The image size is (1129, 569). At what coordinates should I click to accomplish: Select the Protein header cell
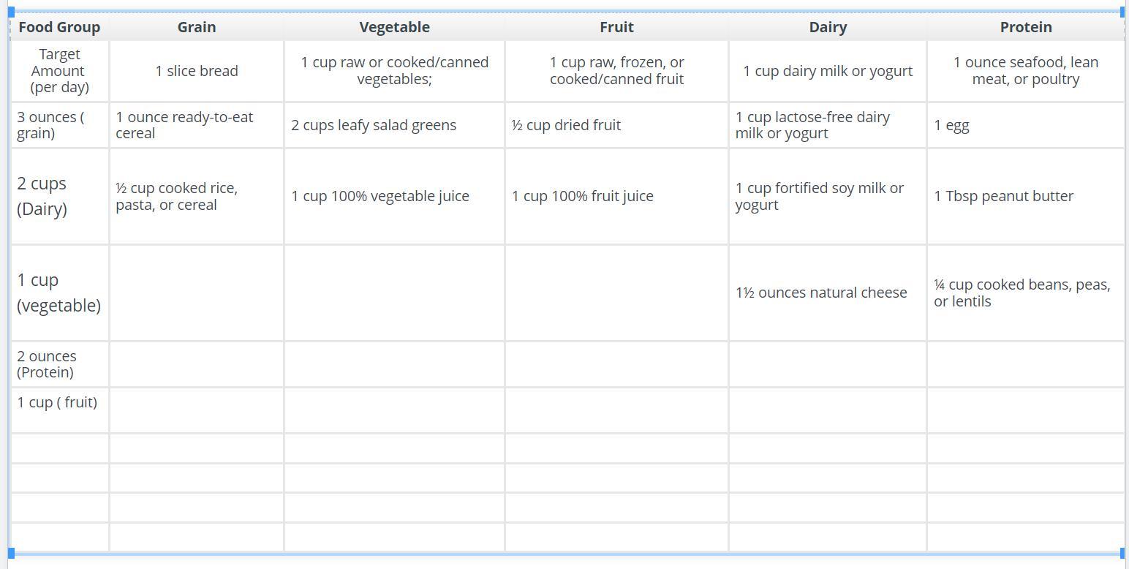(1026, 27)
